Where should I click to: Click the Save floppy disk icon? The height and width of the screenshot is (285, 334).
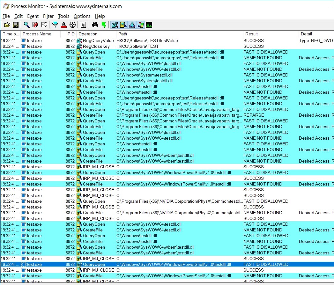click(15, 25)
